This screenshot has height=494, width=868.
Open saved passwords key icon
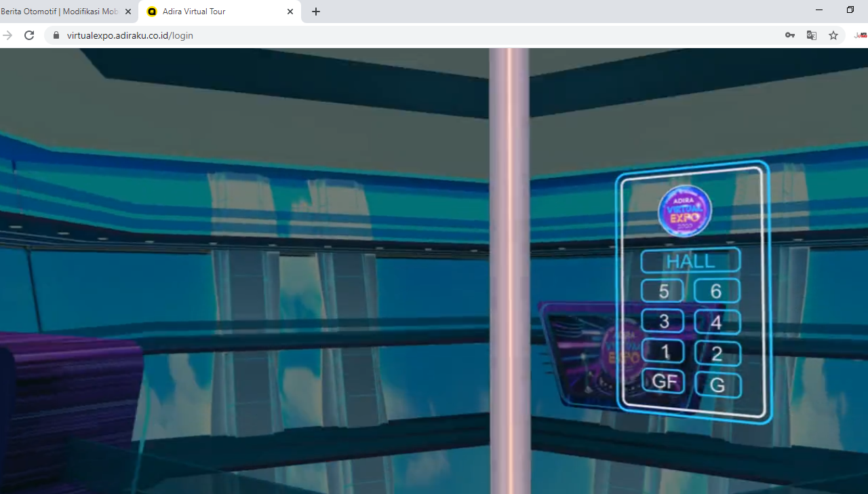(x=790, y=35)
